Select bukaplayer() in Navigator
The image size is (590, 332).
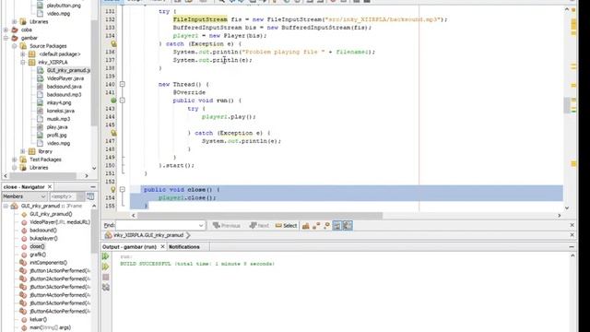(x=43, y=238)
